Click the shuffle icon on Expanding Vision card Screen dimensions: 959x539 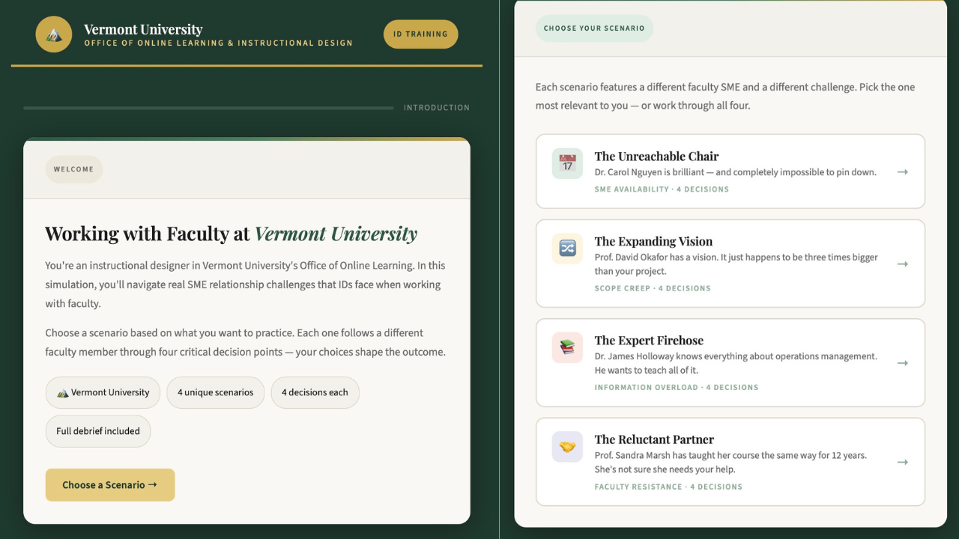[567, 249]
